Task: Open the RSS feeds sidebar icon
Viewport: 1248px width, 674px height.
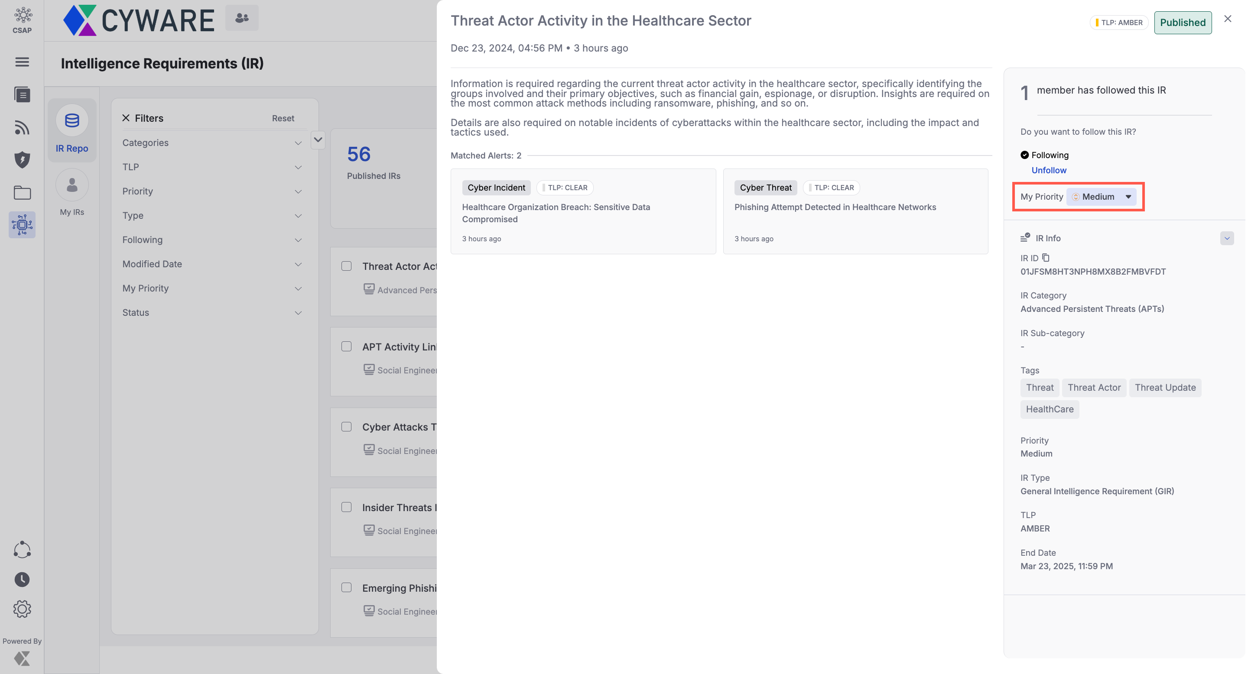Action: (x=22, y=127)
